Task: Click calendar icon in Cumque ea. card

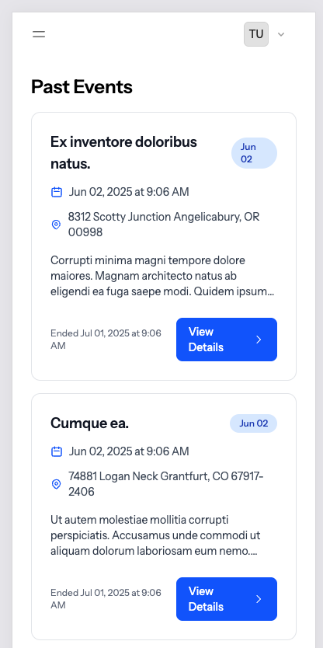Action: (x=56, y=451)
